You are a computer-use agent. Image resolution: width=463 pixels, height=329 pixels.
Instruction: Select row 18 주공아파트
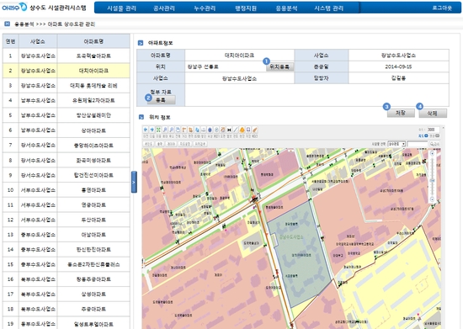67,309
